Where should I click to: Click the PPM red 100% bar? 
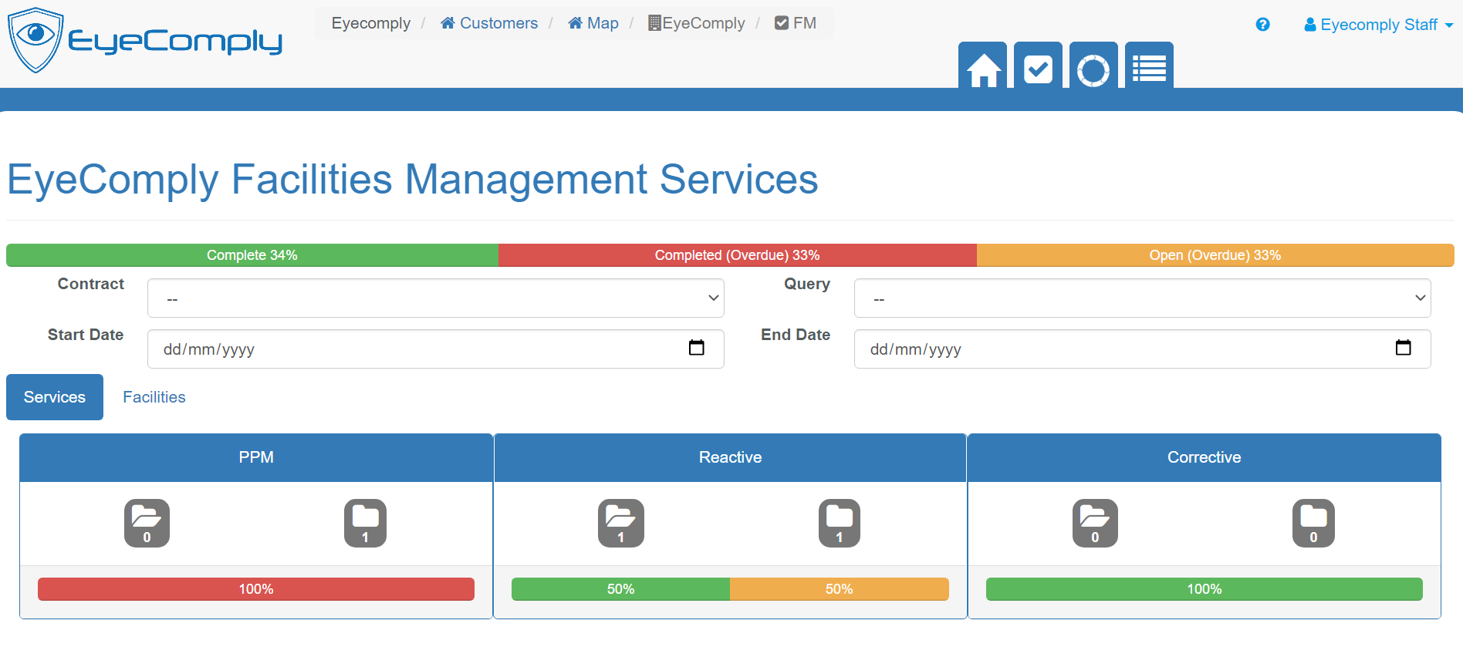point(256,589)
